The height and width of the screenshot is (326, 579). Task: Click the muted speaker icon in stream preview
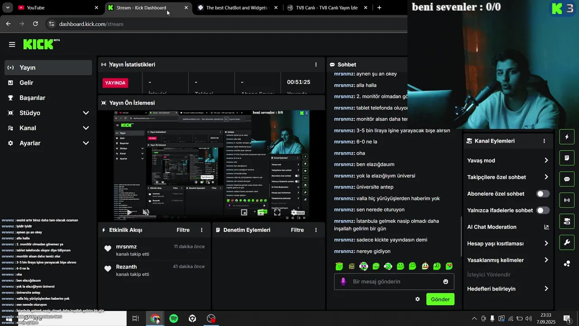[146, 212]
